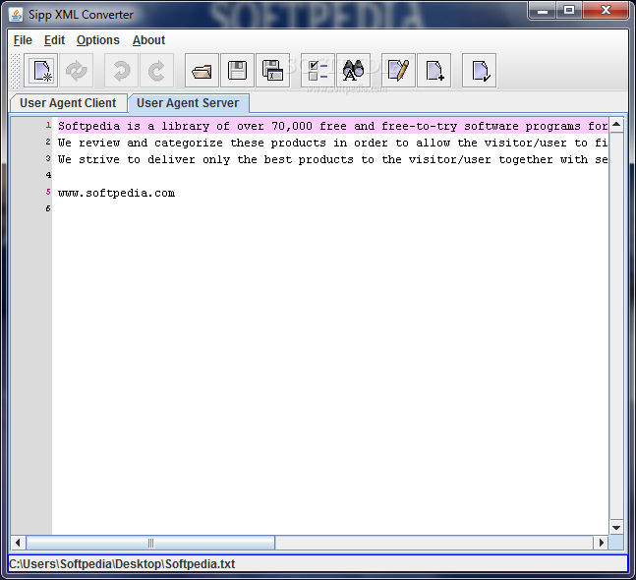The height and width of the screenshot is (580, 636).
Task: Minimize the Sipp XML Converter window
Action: pos(543,11)
